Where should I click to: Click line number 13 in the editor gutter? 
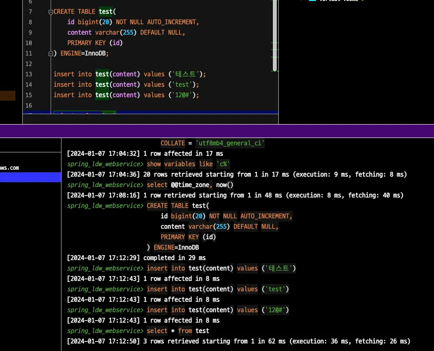click(29, 74)
